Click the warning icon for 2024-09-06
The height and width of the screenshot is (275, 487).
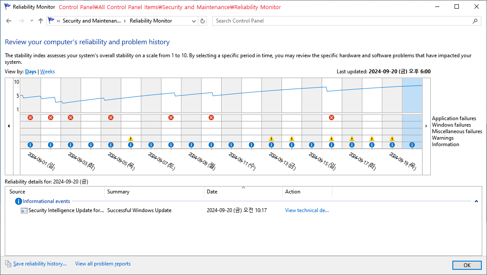pos(131,138)
